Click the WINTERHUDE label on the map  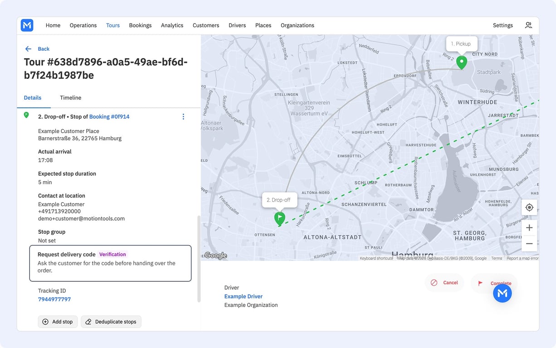point(478,102)
